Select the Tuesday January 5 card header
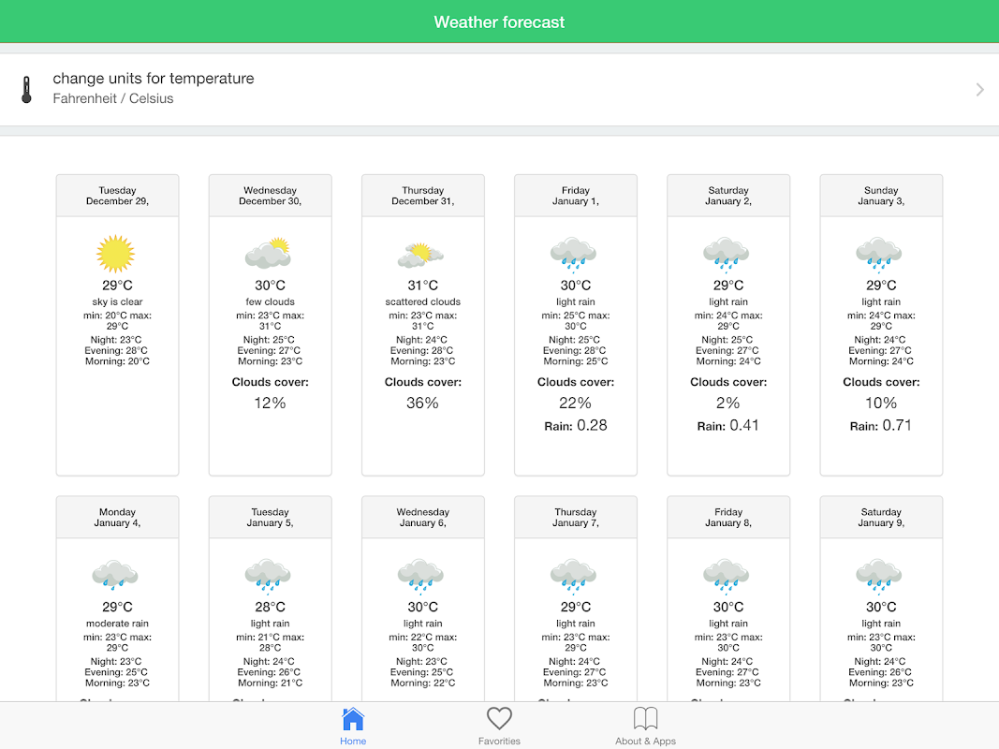The width and height of the screenshot is (999, 749). pos(271,517)
